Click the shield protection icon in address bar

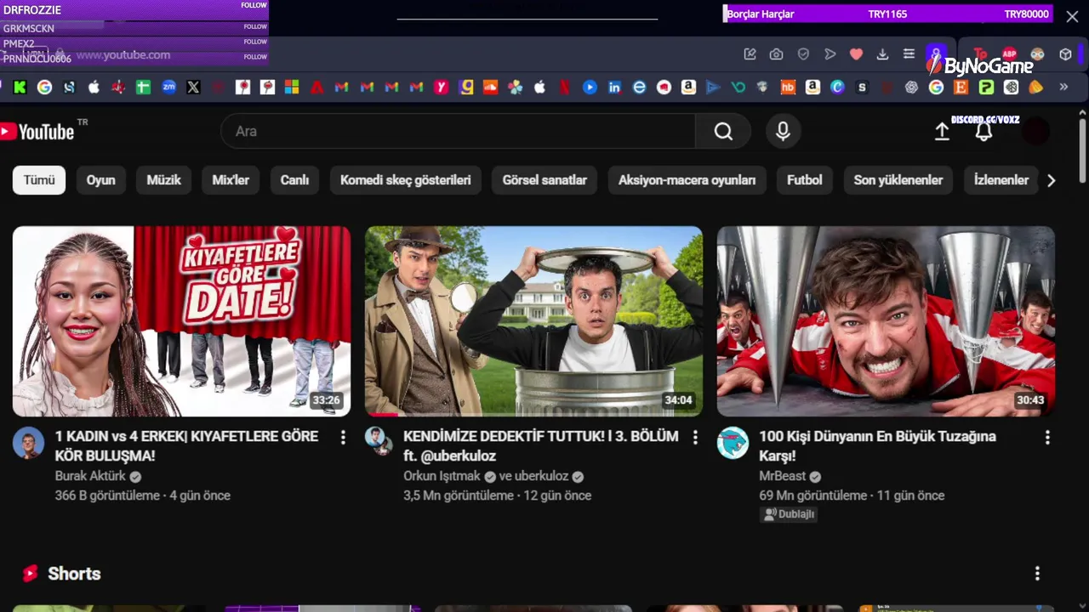point(803,54)
